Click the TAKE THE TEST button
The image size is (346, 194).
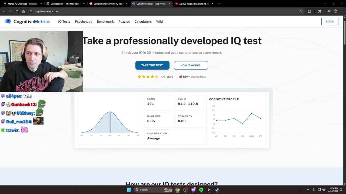click(152, 65)
